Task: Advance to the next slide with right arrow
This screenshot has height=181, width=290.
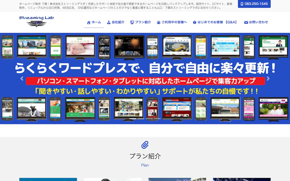Action: click(x=268, y=79)
